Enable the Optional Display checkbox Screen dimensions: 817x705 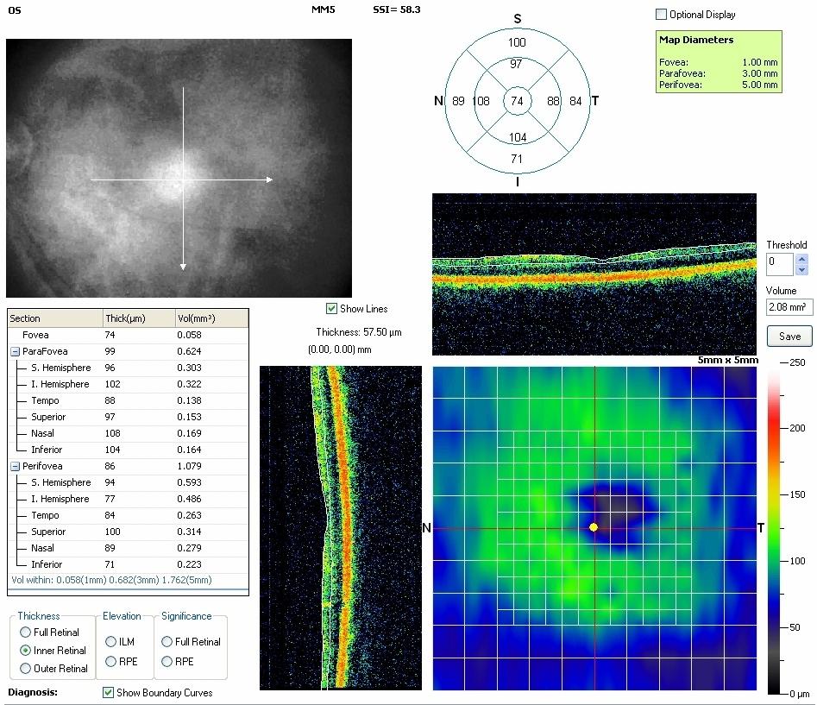coord(662,15)
